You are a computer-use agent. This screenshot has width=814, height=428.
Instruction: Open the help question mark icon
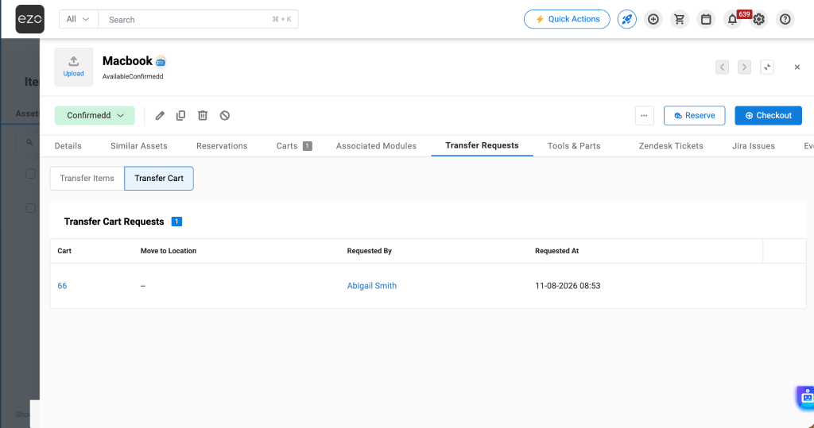pos(785,19)
